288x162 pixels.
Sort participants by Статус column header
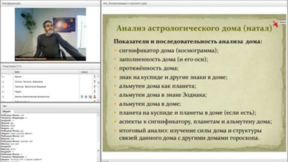[x=86, y=72]
